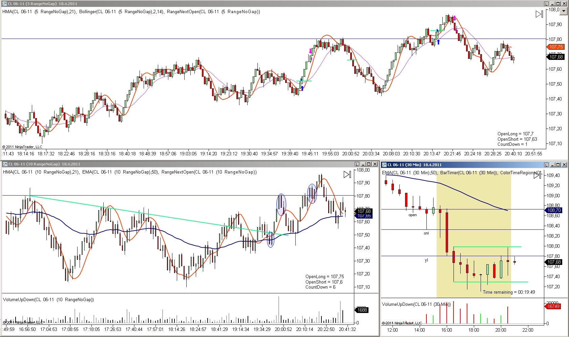569x337 pixels.
Task: Click the 107,90 price label on the top chart scale
Action: pos(555,24)
